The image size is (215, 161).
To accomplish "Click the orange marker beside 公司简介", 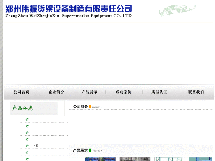I will pos(90,107).
